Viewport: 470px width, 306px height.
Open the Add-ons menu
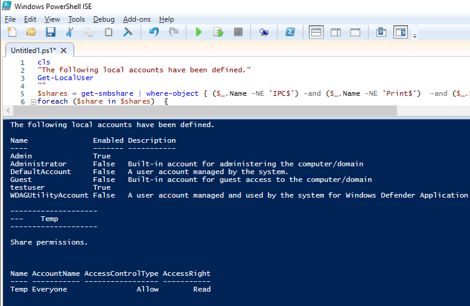pos(137,19)
